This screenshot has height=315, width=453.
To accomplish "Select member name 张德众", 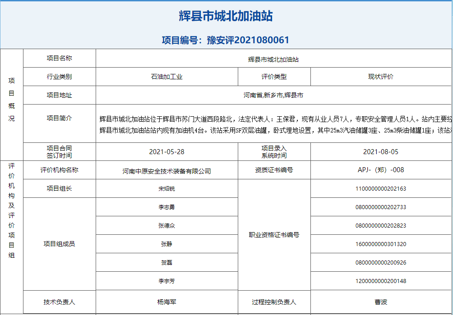I will click(166, 226).
